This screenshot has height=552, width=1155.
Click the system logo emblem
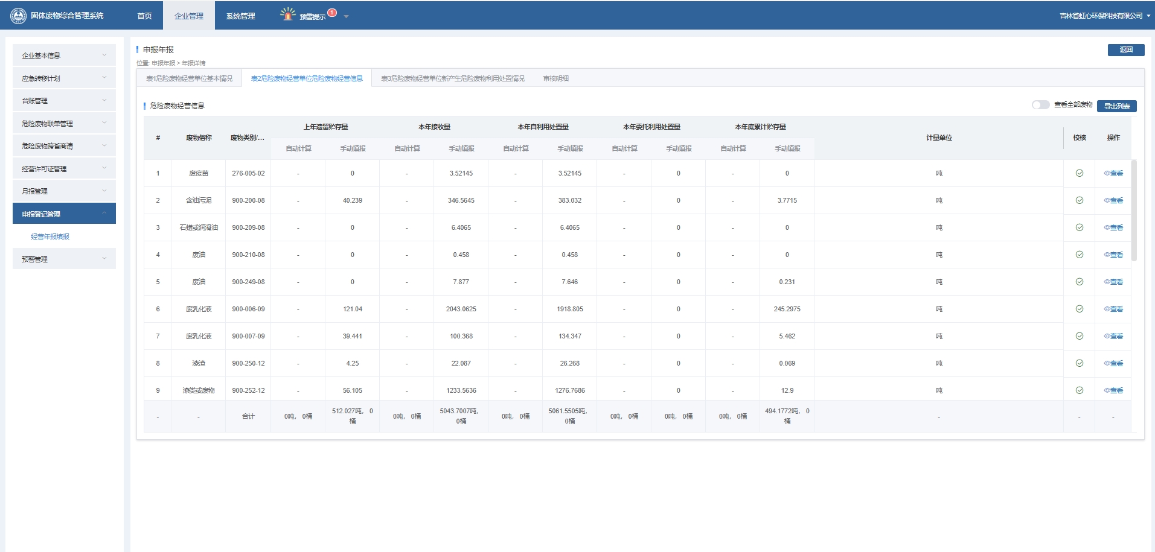pos(19,16)
